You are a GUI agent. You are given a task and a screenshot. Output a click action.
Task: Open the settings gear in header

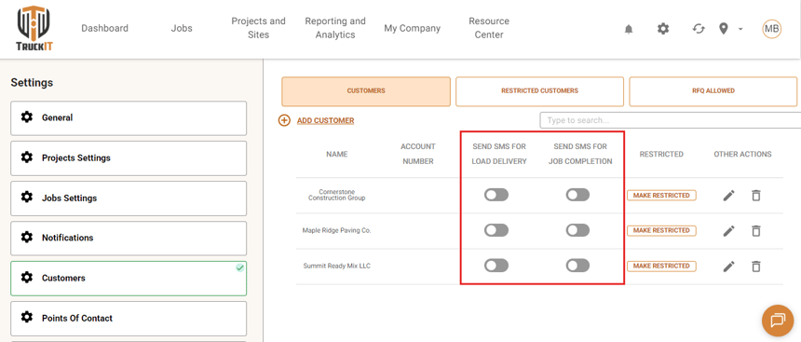(662, 29)
